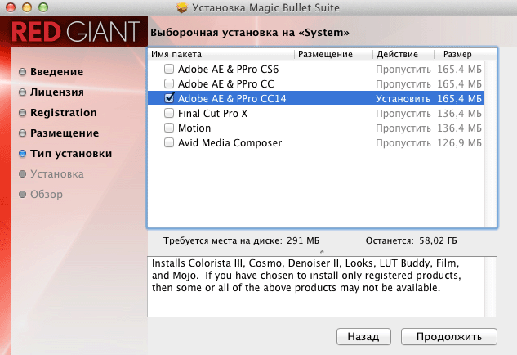517x355 pixels.
Task: Click the Установить action in the CC14 row
Action: pyautogui.click(x=403, y=99)
